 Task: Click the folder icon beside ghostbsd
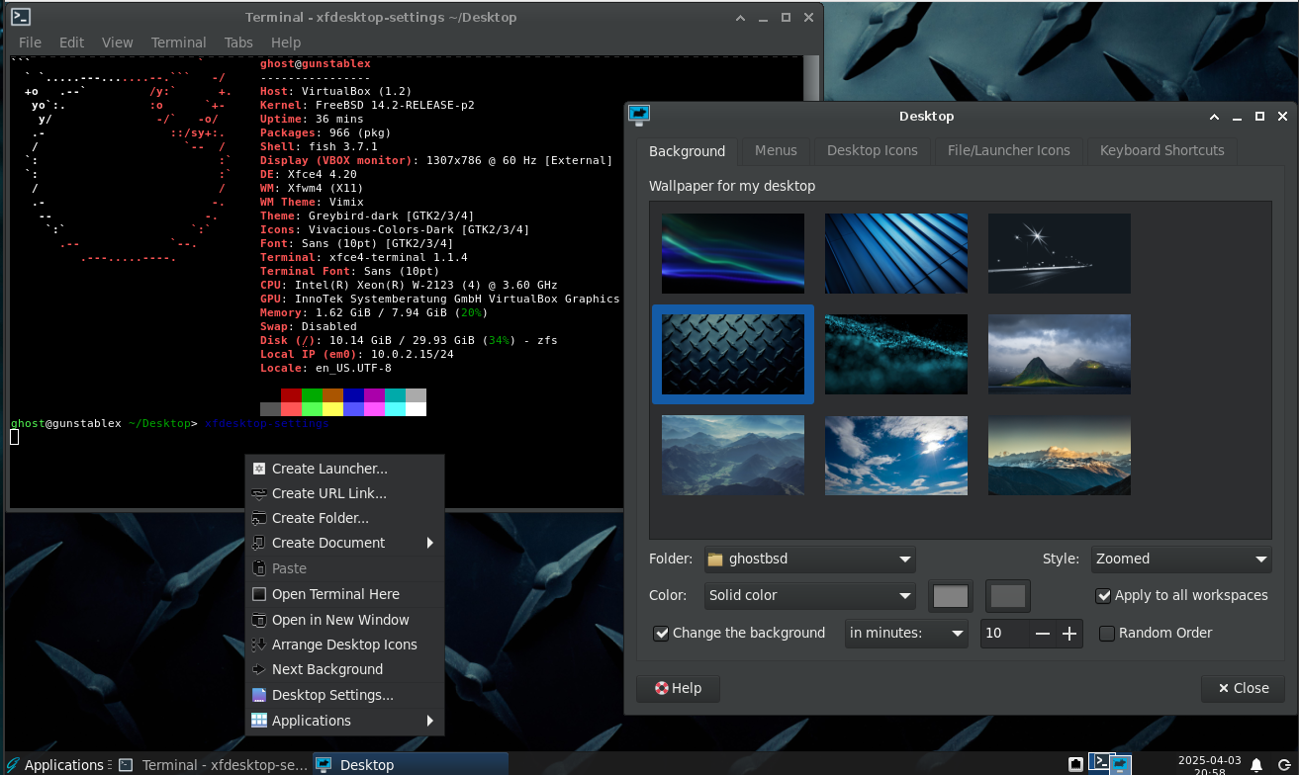coord(715,559)
